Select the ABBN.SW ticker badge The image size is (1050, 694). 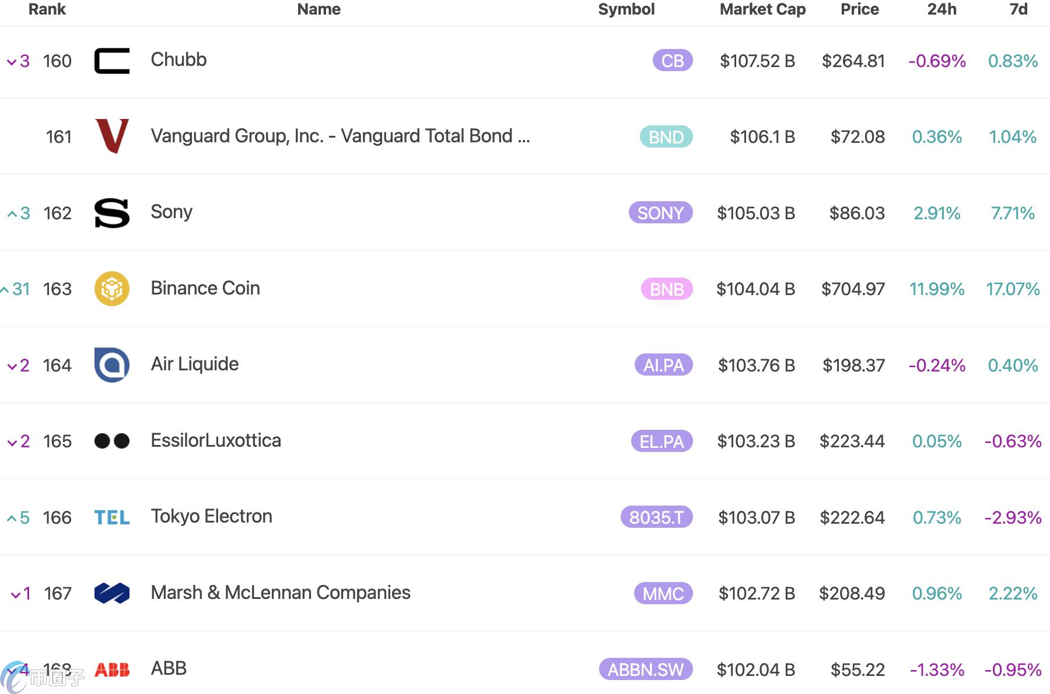click(x=646, y=670)
